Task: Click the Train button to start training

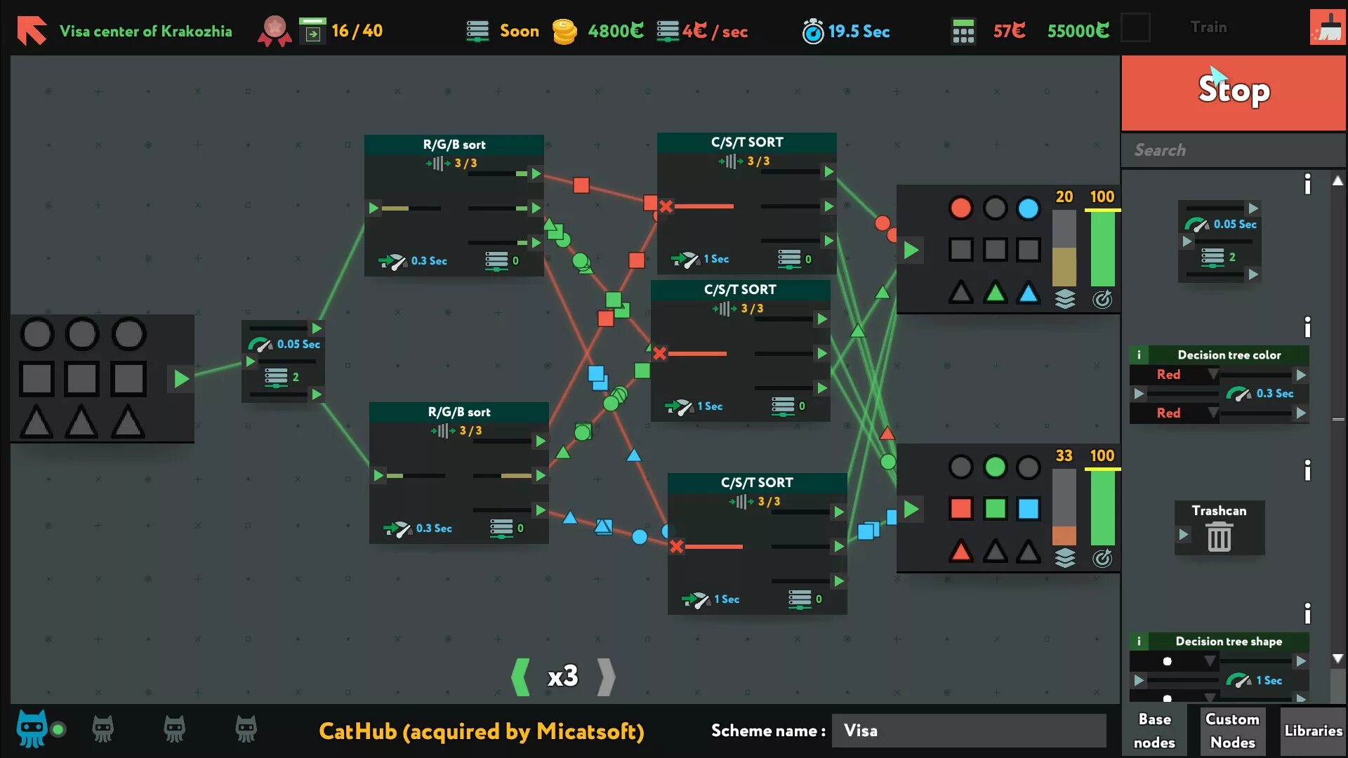Action: (1208, 26)
